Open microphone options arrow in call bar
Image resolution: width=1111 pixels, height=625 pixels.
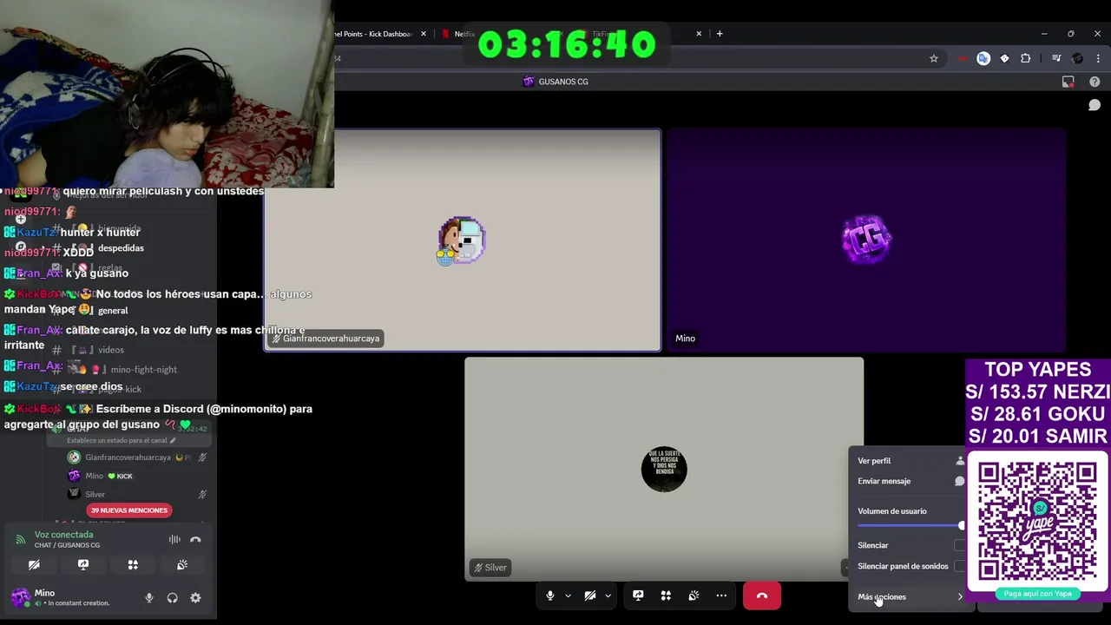pyautogui.click(x=568, y=595)
